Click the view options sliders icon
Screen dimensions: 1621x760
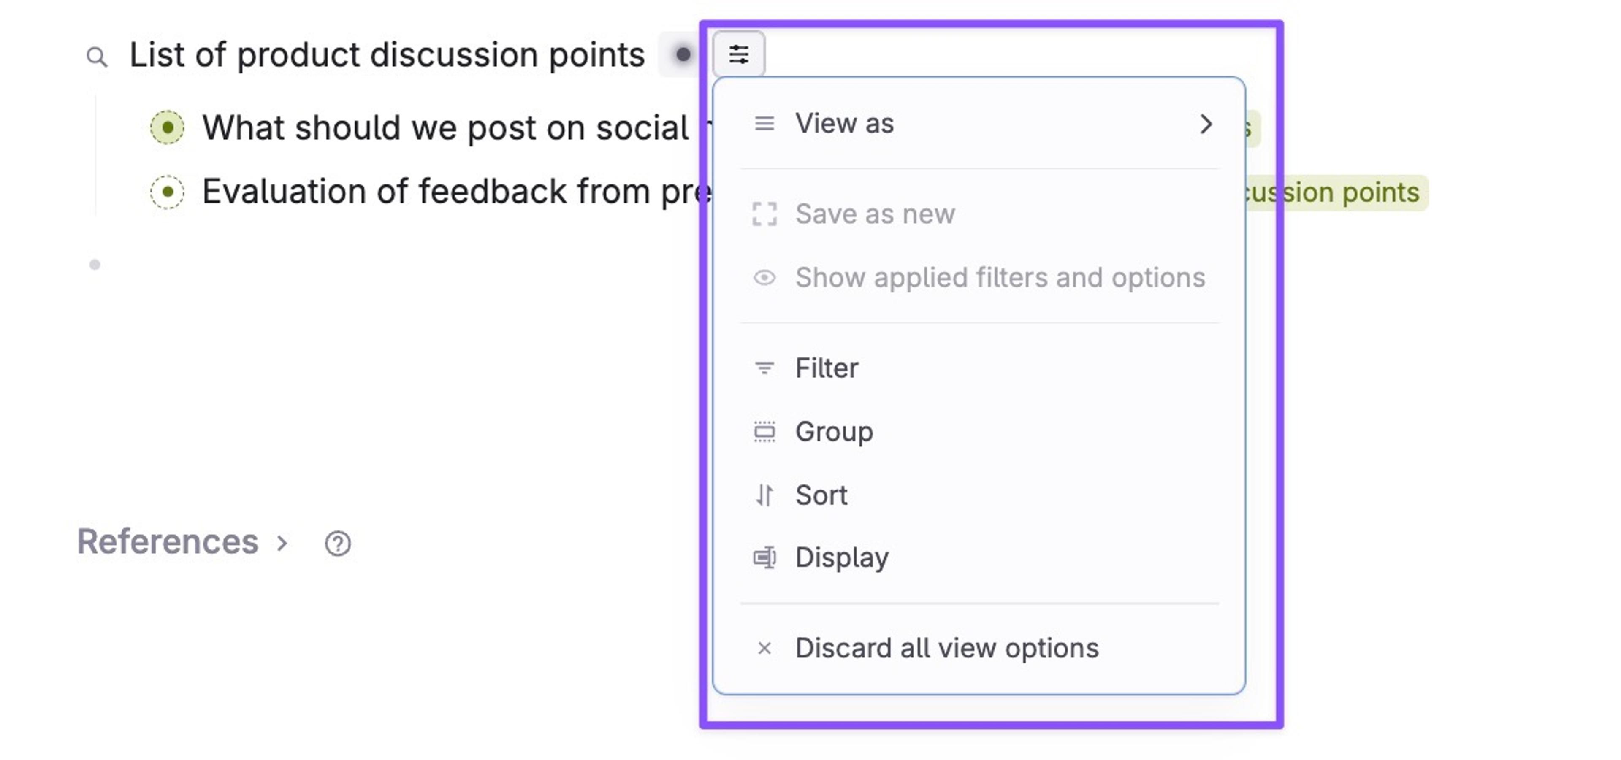739,55
